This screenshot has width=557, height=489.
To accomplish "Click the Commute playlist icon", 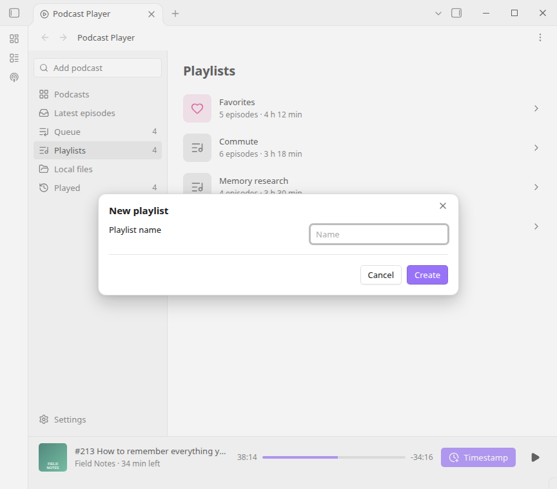I will 197,148.
